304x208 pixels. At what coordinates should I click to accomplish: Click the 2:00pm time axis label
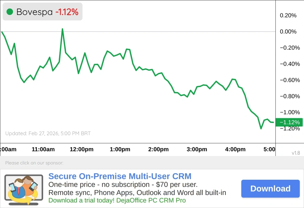click(x=158, y=149)
